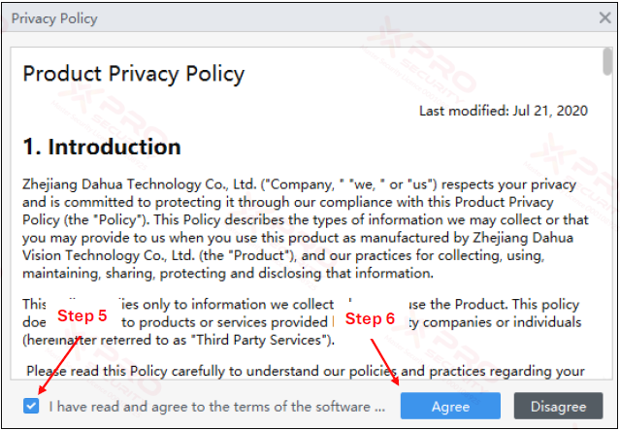620x430 pixels.
Task: Click the 'Third Party Services' text in the policy
Action: coord(259,340)
